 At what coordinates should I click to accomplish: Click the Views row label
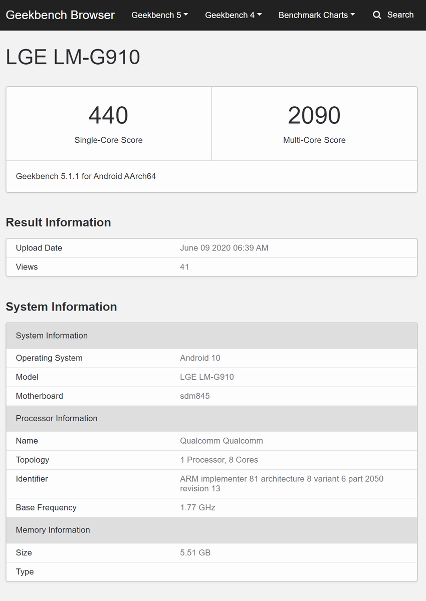pyautogui.click(x=27, y=267)
